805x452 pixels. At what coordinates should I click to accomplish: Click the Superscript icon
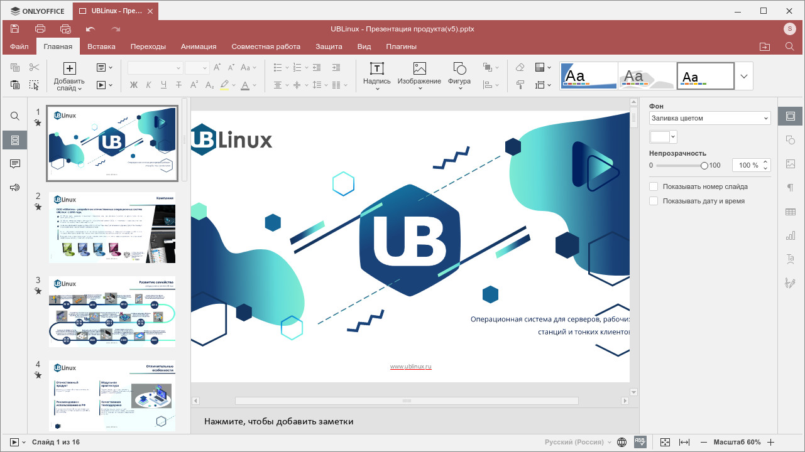194,84
